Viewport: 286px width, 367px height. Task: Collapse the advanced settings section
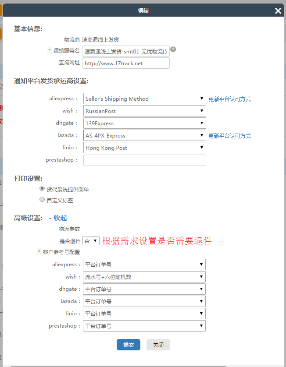58,218
